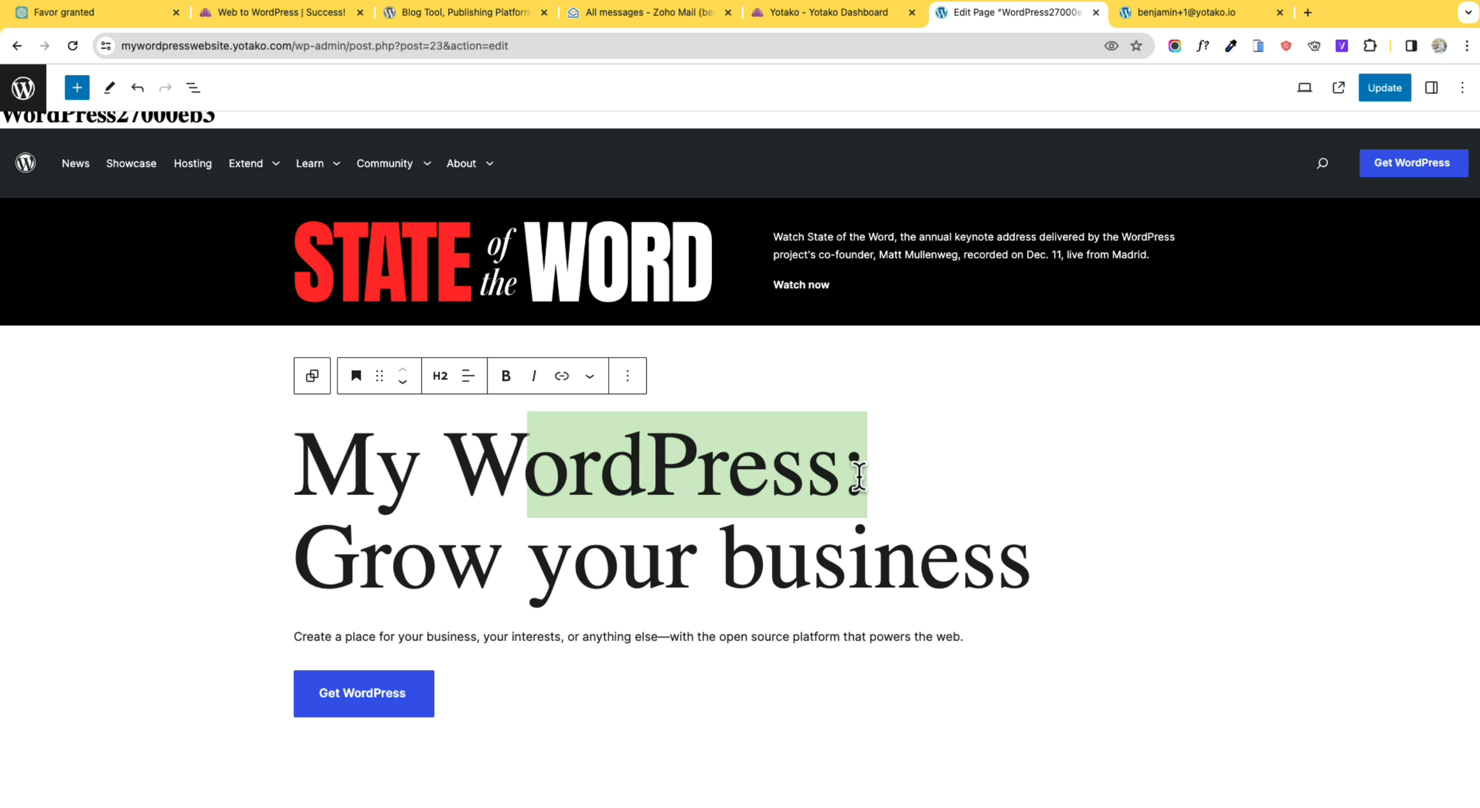Viewport: 1480px width, 808px height.
Task: Toggle bold formatting on selected text
Action: (506, 376)
